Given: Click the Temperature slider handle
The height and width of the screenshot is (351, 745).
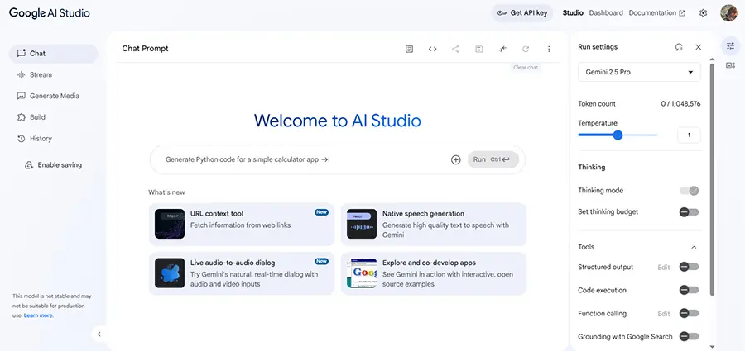Looking at the screenshot, I should 618,135.
